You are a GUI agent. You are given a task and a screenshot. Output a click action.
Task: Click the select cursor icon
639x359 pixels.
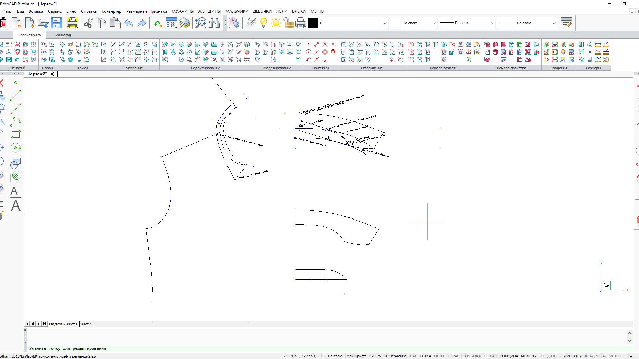[x=234, y=23]
